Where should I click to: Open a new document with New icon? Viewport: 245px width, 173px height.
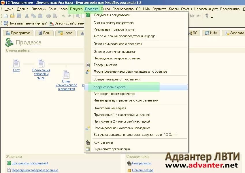tap(5, 16)
